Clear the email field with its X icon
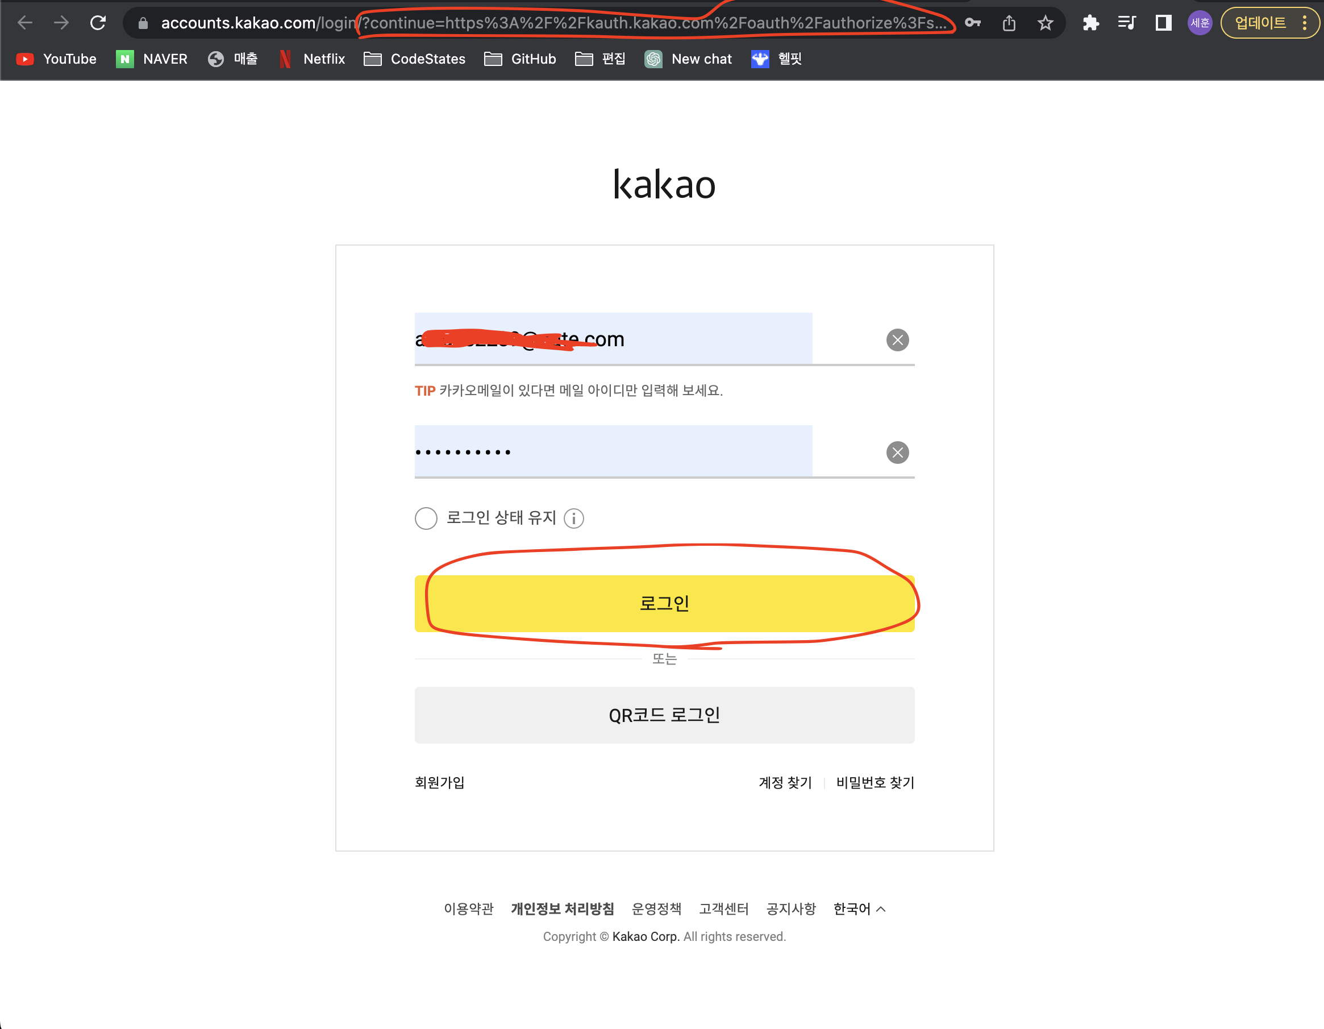 click(897, 340)
